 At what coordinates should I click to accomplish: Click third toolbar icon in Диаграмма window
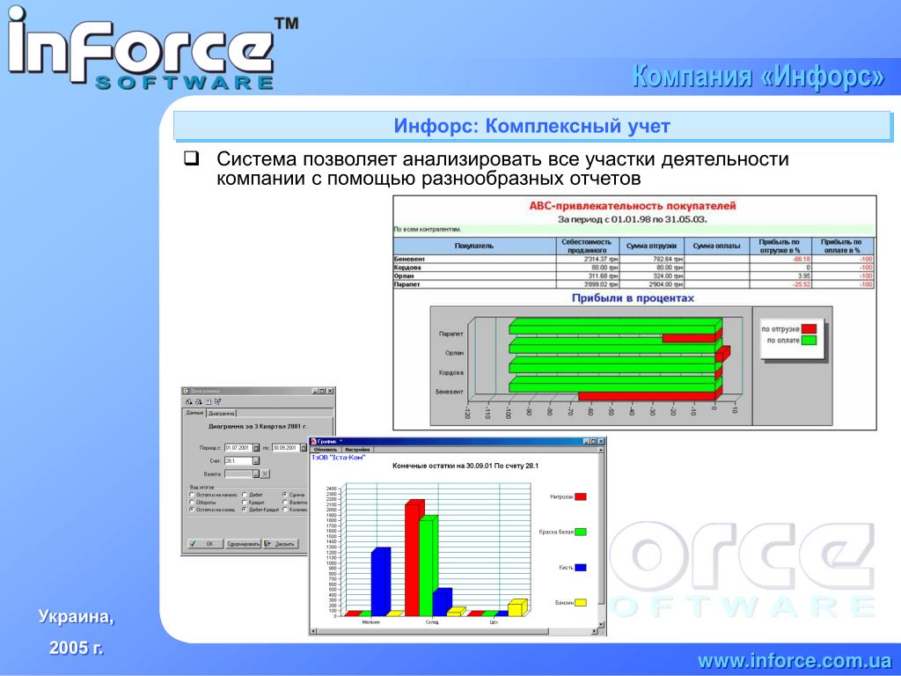pyautogui.click(x=208, y=402)
